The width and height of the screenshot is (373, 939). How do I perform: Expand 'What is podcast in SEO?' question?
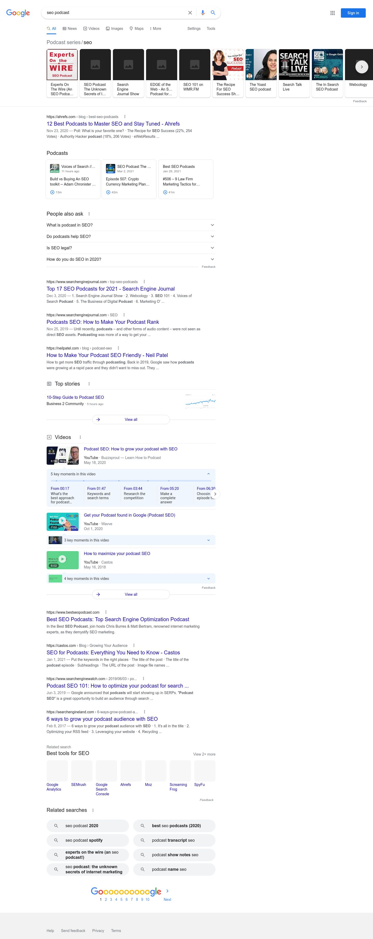coord(131,225)
